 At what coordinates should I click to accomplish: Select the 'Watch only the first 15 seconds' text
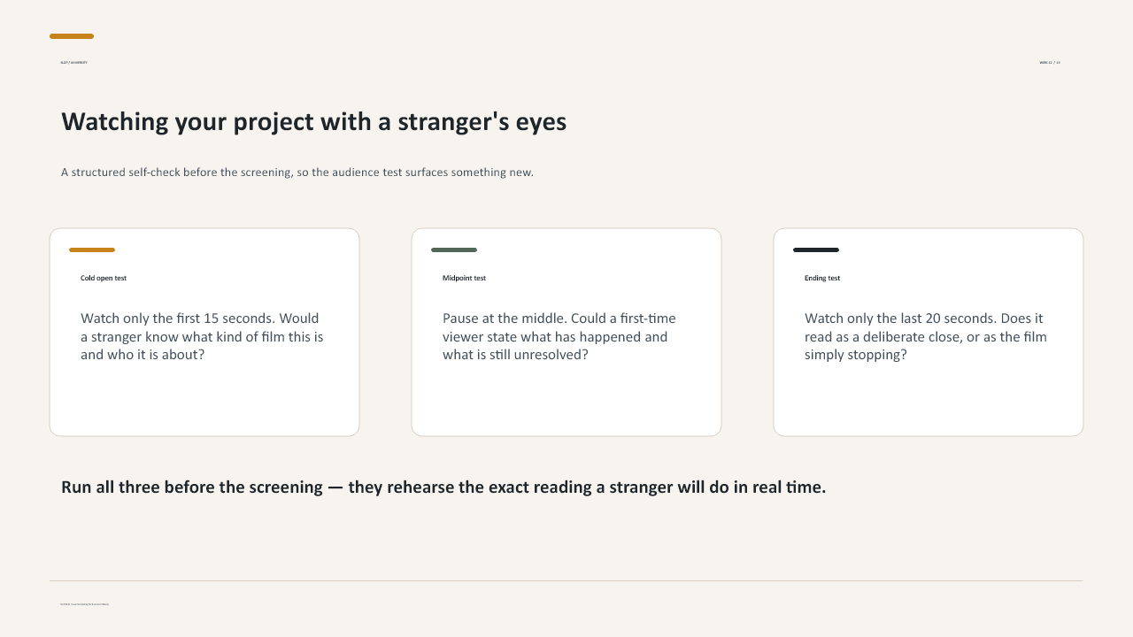click(x=202, y=337)
